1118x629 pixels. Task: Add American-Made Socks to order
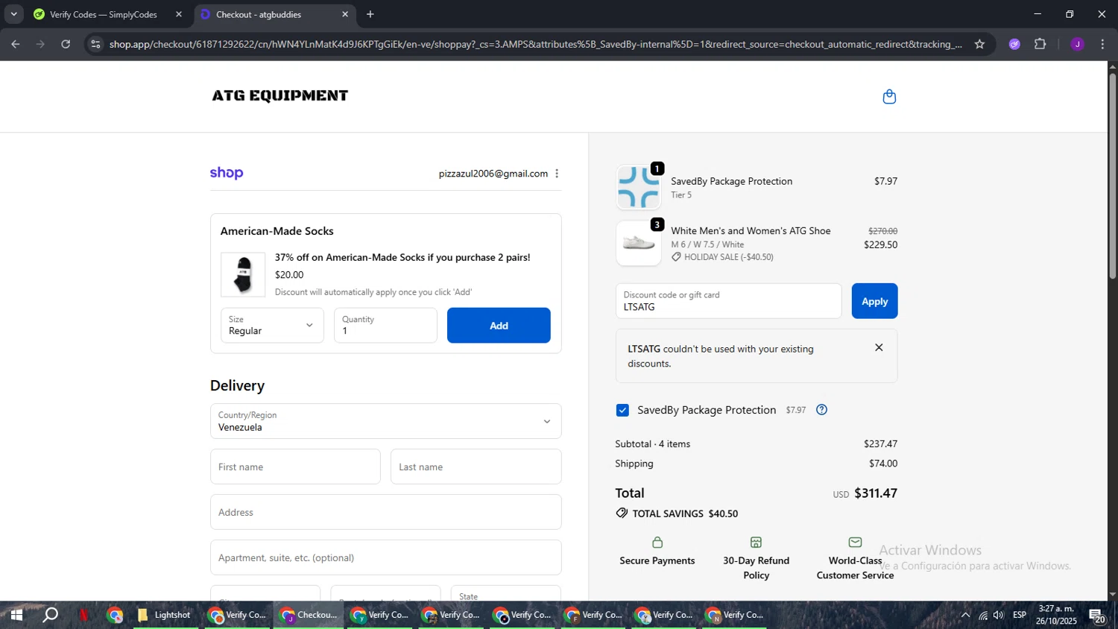tap(499, 326)
